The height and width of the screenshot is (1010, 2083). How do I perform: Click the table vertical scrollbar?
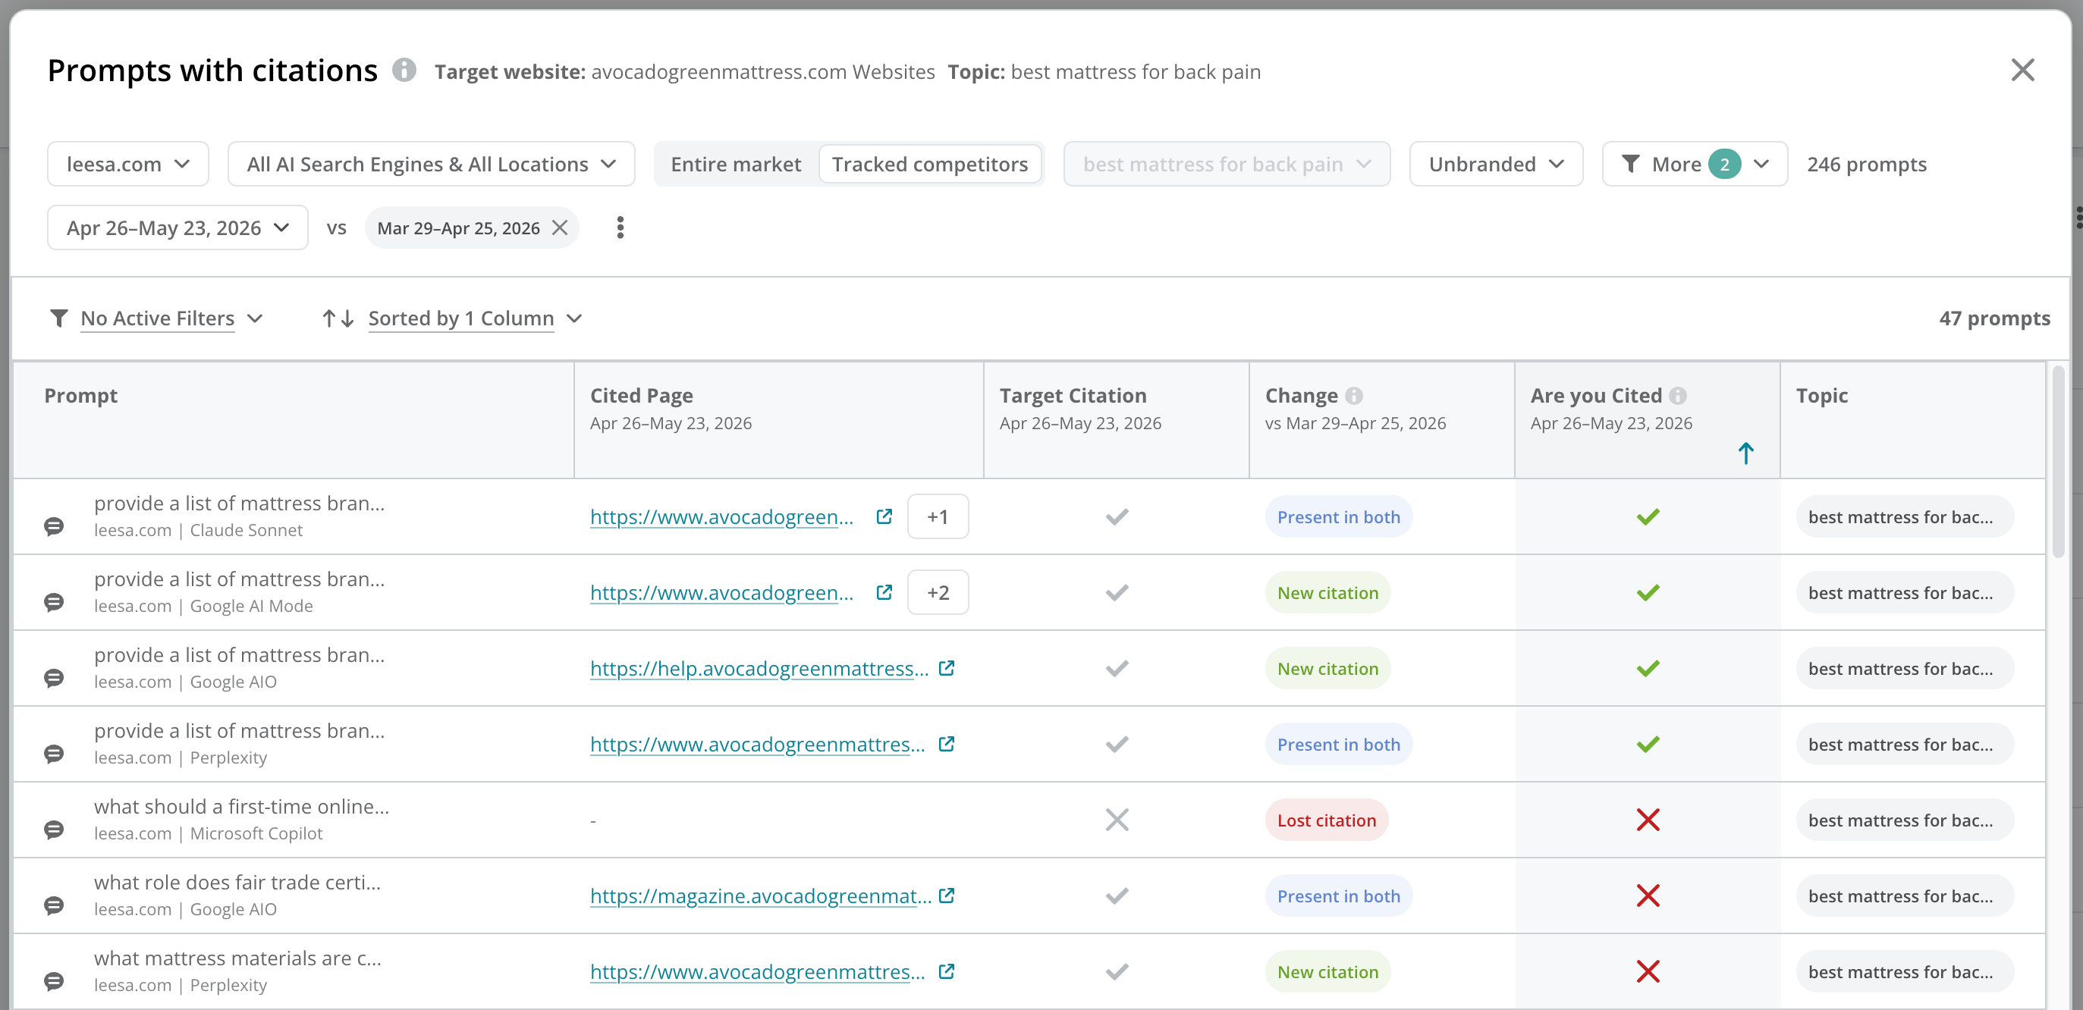click(x=2058, y=461)
